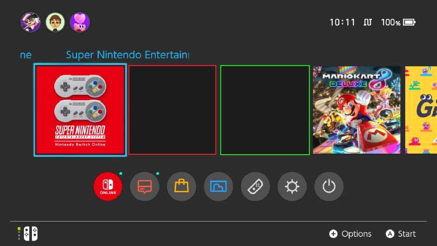The height and width of the screenshot is (246, 437).
Task: Open the Album icon
Action: [x=218, y=187]
